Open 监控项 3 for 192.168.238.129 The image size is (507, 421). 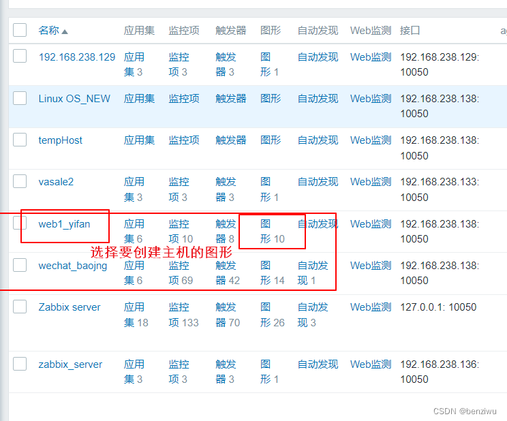pos(179,64)
